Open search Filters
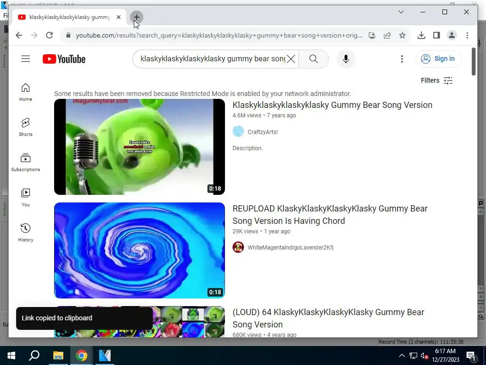 [x=437, y=80]
